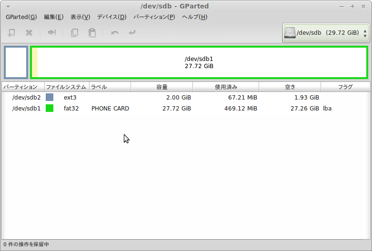Sort by 容量 column header
The width and height of the screenshot is (372, 251).
[x=161, y=87]
